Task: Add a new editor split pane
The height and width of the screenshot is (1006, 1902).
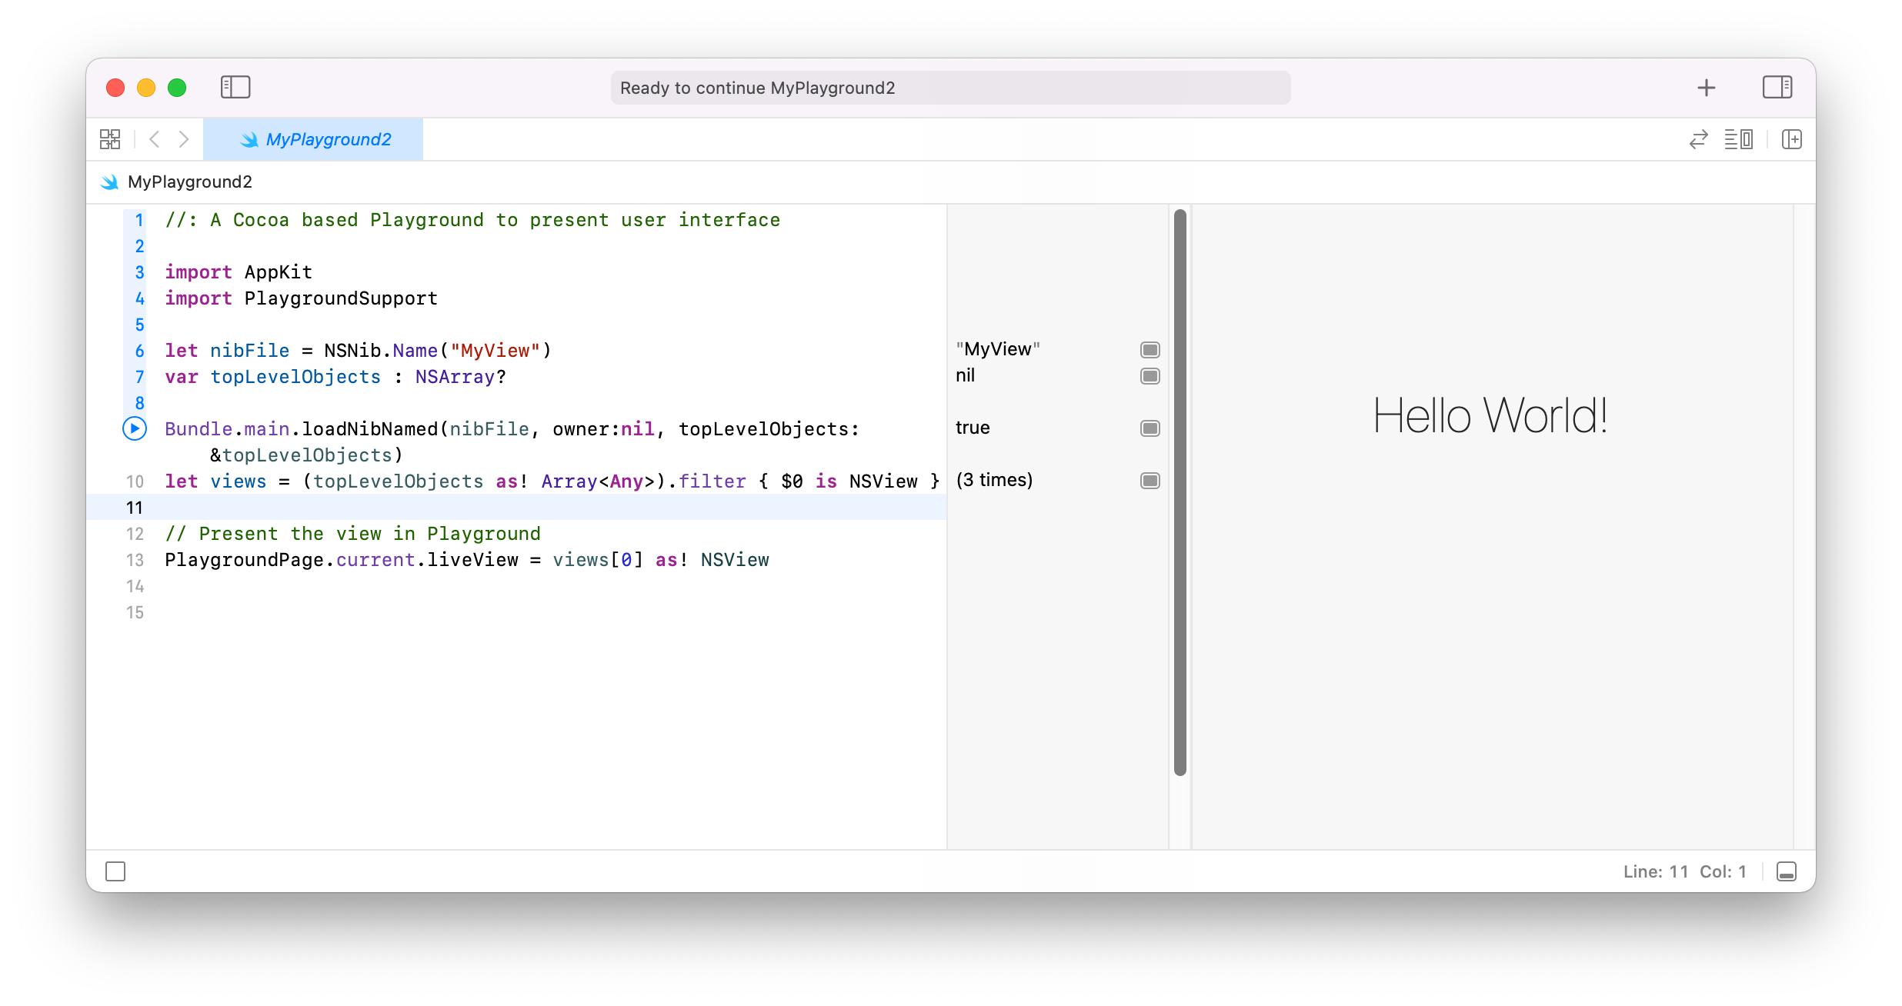Action: coord(1792,139)
